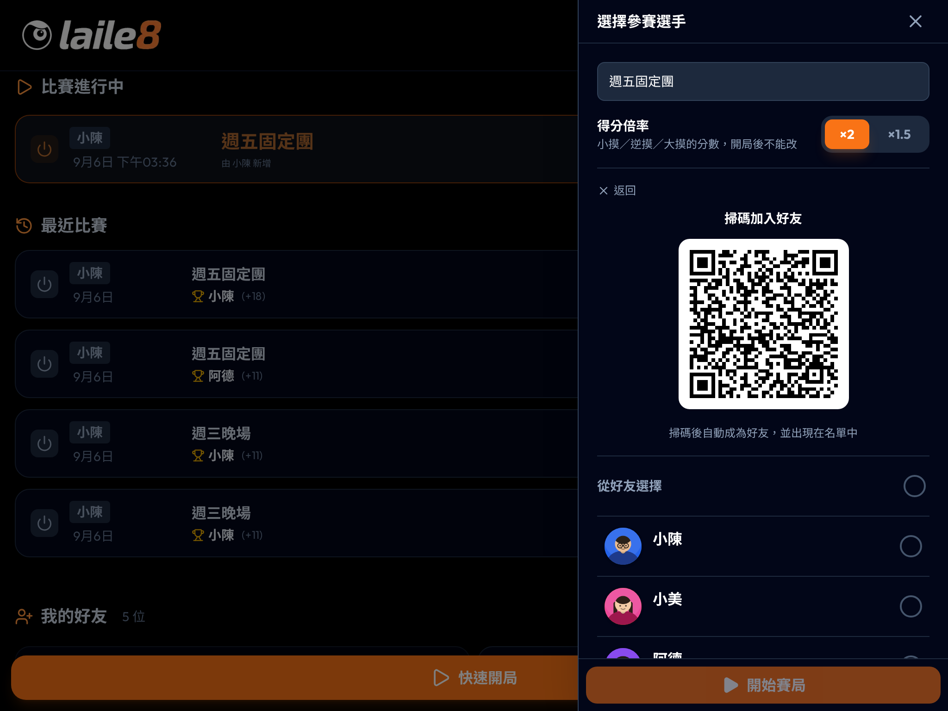Click the 5 位 friend count
The image size is (948, 711).
pyautogui.click(x=133, y=617)
